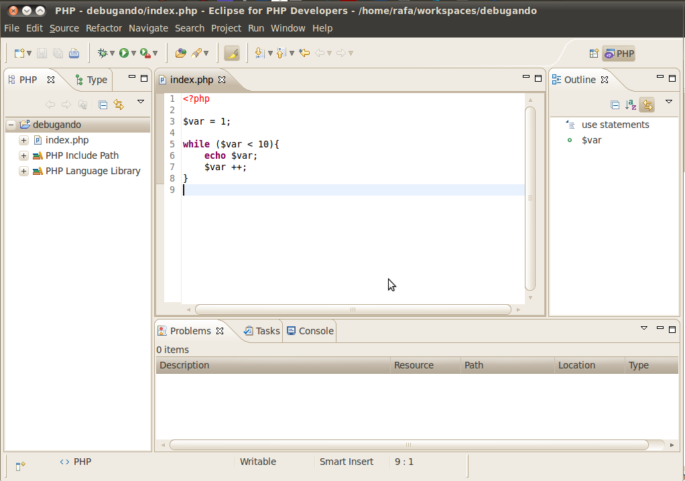This screenshot has height=481, width=685.
Task: Open the Search dropdown arrow
Action: pos(206,53)
